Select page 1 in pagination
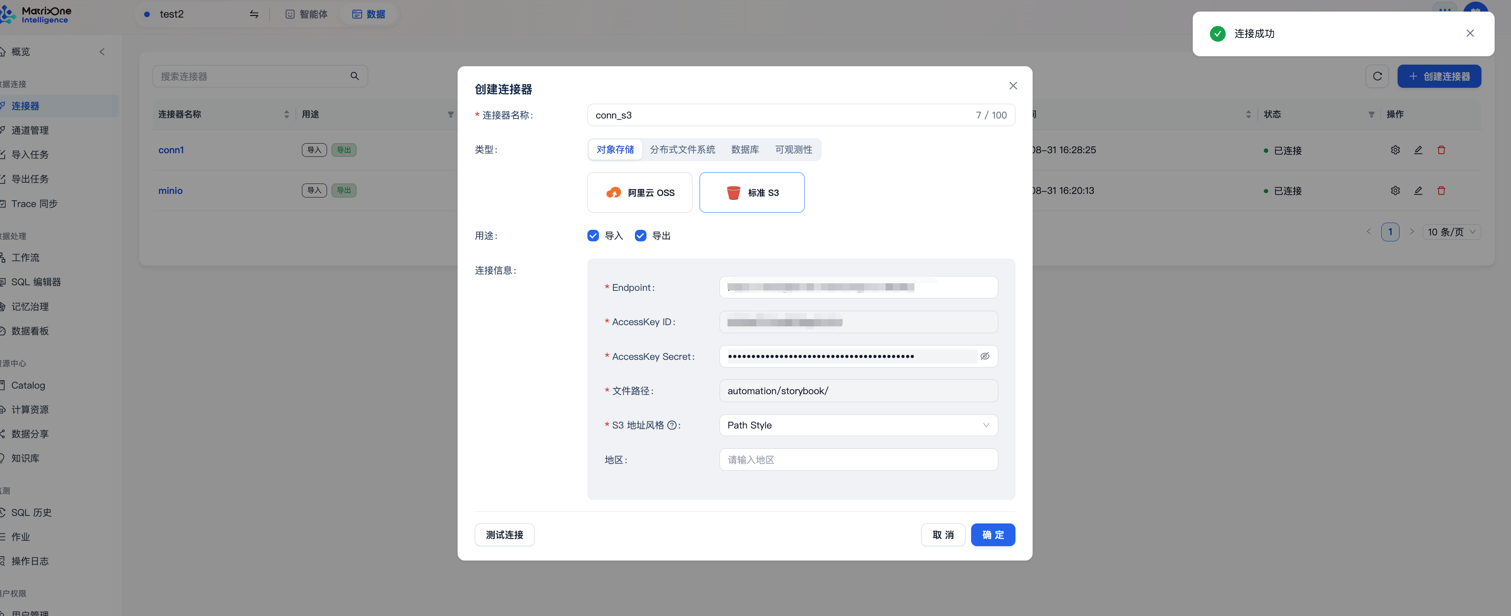This screenshot has height=616, width=1511. [x=1390, y=232]
